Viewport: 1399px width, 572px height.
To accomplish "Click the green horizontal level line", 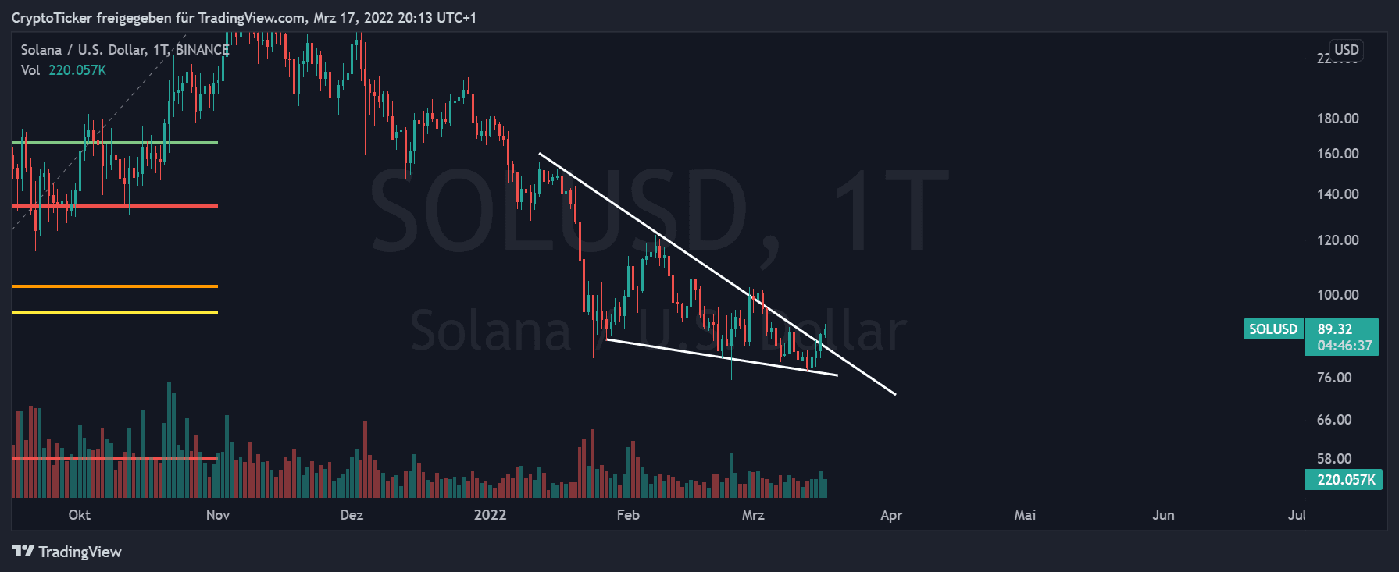I will tap(115, 143).
